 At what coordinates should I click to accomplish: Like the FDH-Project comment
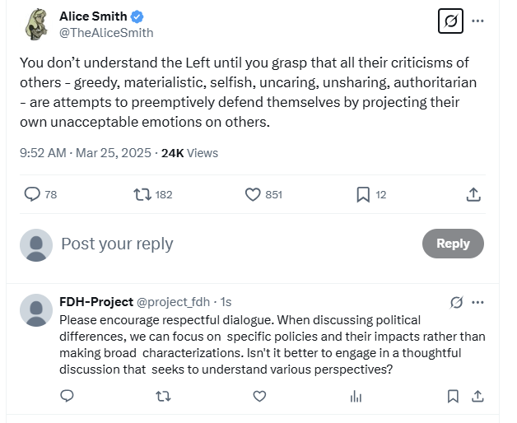[259, 397]
